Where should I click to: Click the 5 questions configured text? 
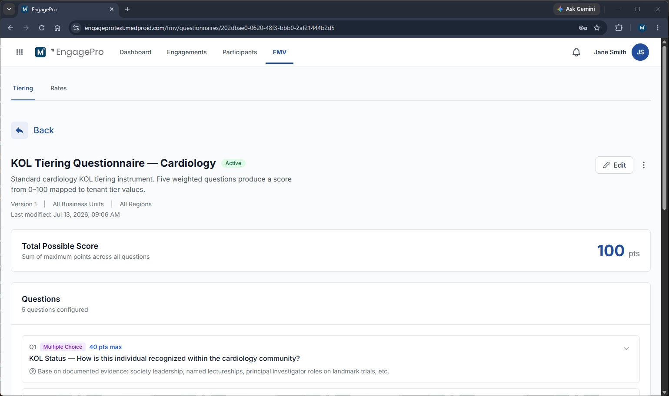[x=55, y=310]
